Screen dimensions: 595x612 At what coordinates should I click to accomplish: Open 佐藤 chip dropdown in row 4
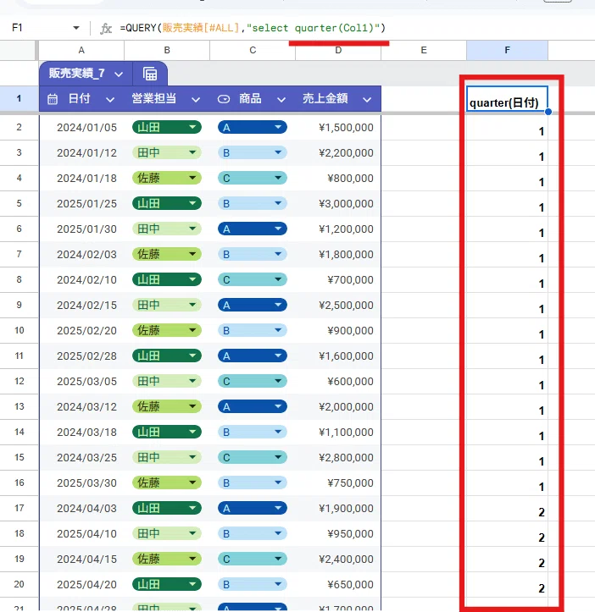pos(192,178)
